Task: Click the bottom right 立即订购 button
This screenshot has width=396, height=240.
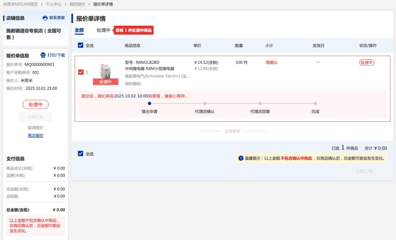Action: click(364, 171)
